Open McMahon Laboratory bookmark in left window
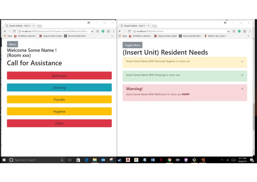This screenshot has height=182, width=257. 26,36
